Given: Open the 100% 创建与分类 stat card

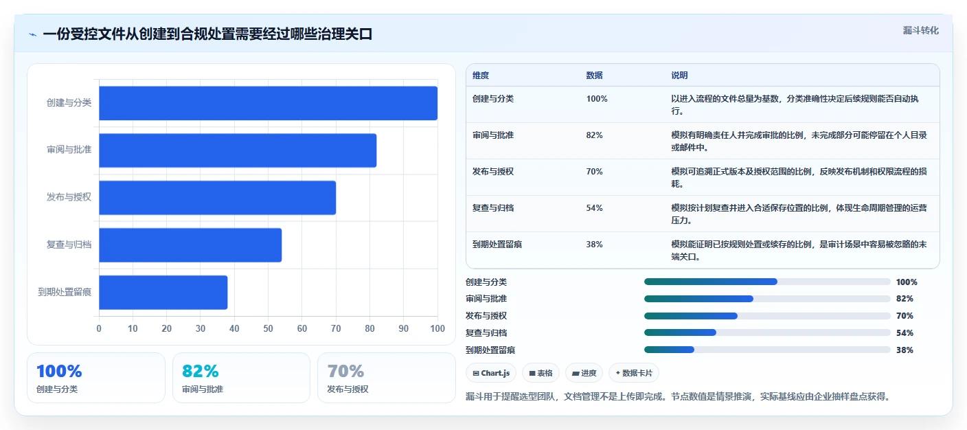Looking at the screenshot, I should point(96,378).
